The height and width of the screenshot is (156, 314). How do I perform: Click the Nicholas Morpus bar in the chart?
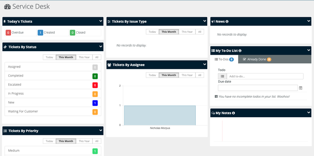tap(160, 115)
